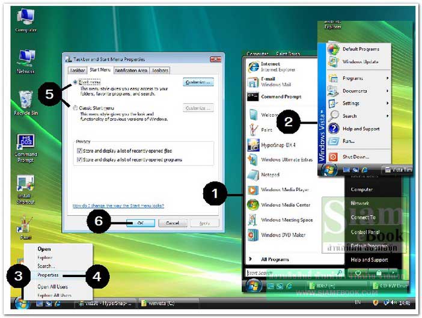Click the volume icon in the system tray
The image size is (422, 318).
click(x=394, y=302)
